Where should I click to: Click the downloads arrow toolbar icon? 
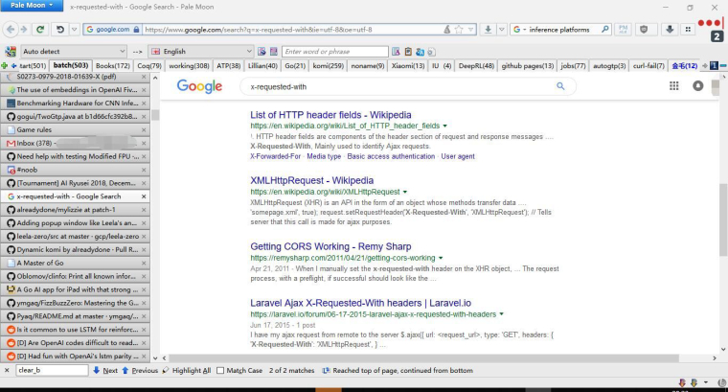point(488,30)
